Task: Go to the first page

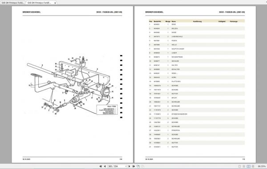Action: pos(101,166)
